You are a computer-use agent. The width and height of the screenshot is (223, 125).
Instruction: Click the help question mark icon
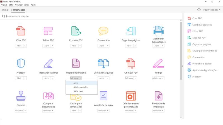(x=199, y=10)
